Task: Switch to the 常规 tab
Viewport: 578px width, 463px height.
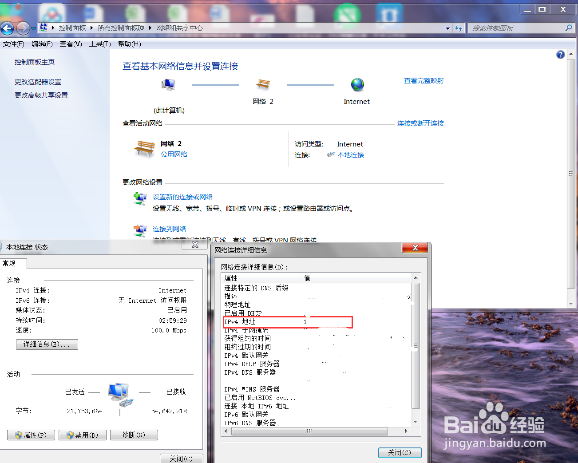Action: (x=10, y=263)
